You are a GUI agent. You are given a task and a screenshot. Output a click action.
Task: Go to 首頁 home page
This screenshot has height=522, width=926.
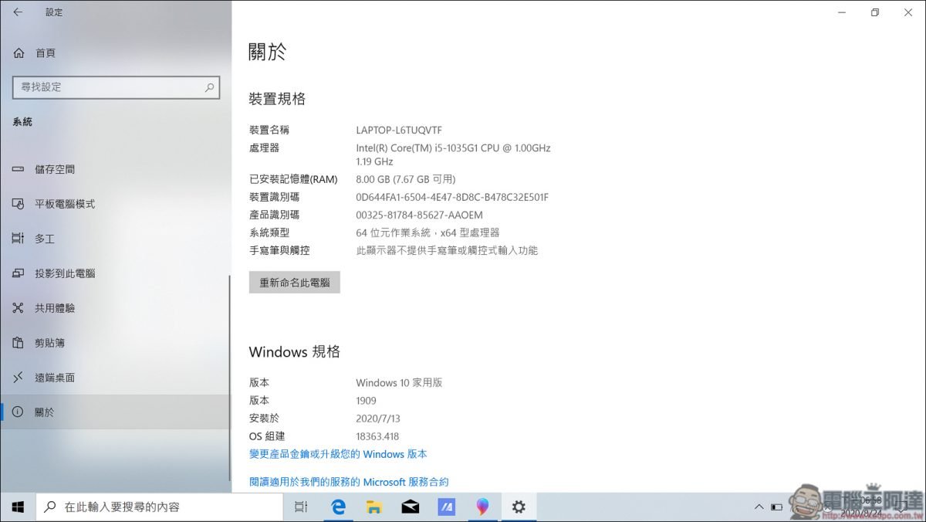click(x=45, y=53)
